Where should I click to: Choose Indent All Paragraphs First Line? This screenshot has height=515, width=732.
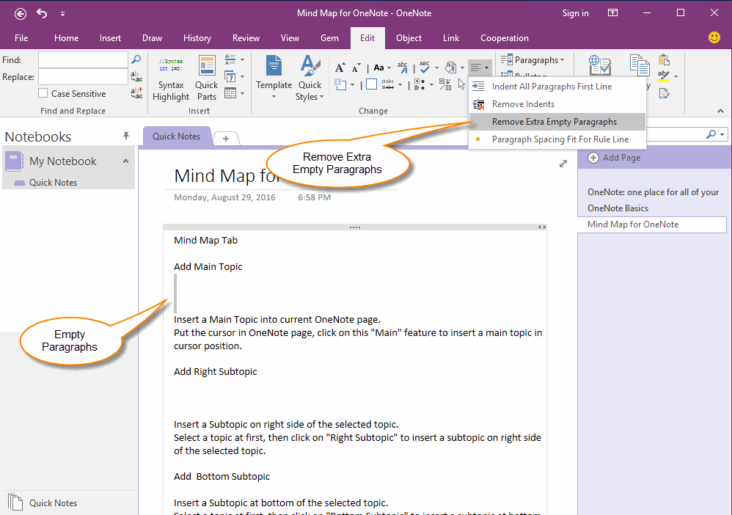click(557, 87)
